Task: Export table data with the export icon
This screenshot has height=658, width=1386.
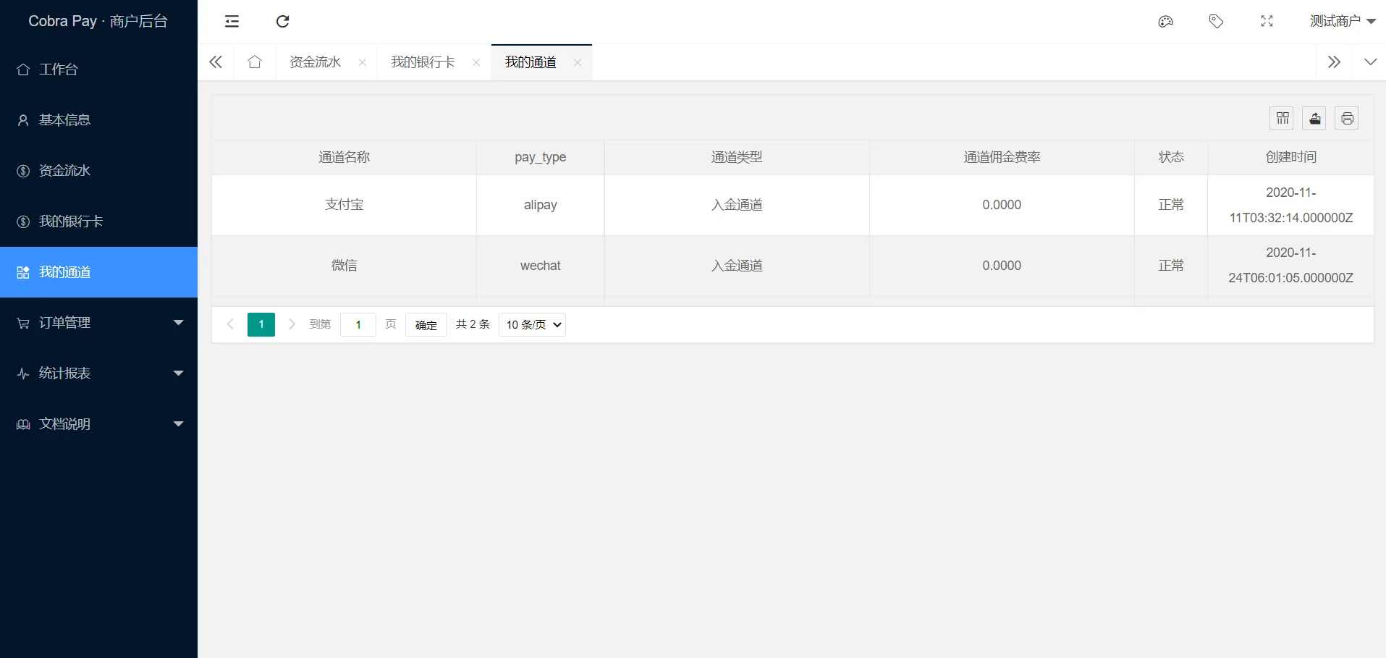Action: pyautogui.click(x=1314, y=117)
